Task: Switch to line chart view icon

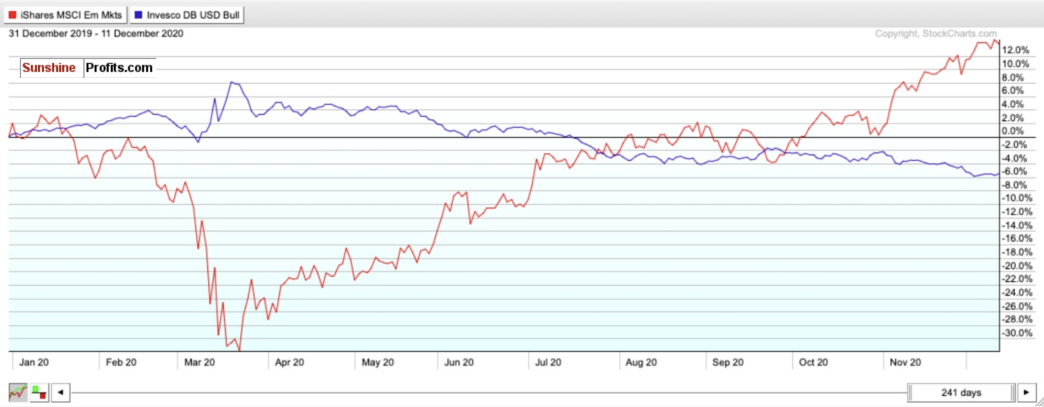Action: tap(18, 392)
